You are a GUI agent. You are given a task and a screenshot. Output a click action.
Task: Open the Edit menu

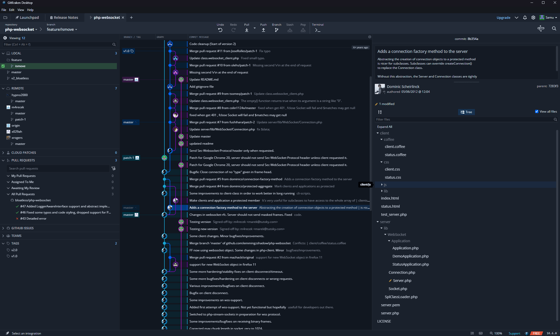(12, 10)
